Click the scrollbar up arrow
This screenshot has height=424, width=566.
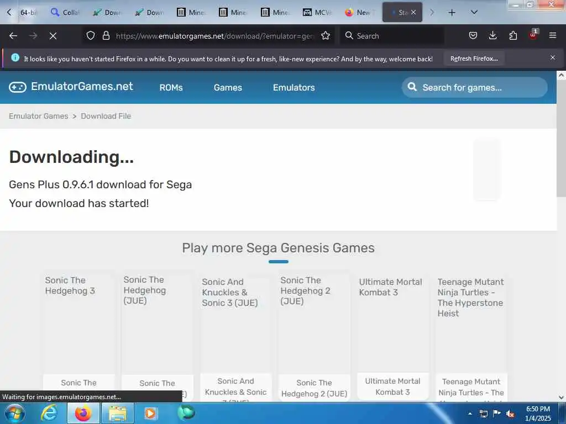(x=561, y=75)
